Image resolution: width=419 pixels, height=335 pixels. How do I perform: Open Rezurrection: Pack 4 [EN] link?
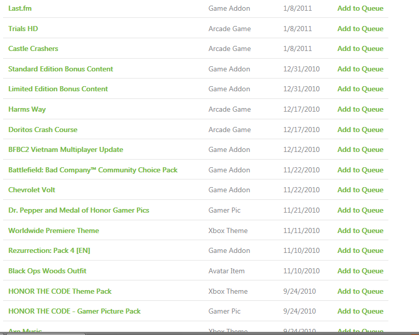(x=49, y=251)
